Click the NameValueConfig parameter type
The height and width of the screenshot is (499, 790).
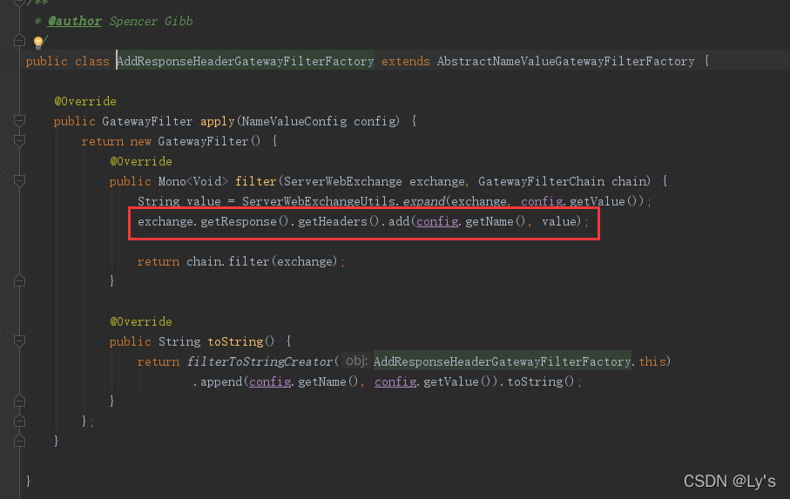294,121
